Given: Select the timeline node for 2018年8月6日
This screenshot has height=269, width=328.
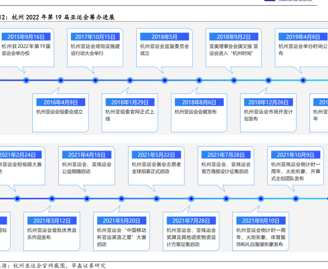Looking at the screenshot, I should [x=199, y=80].
